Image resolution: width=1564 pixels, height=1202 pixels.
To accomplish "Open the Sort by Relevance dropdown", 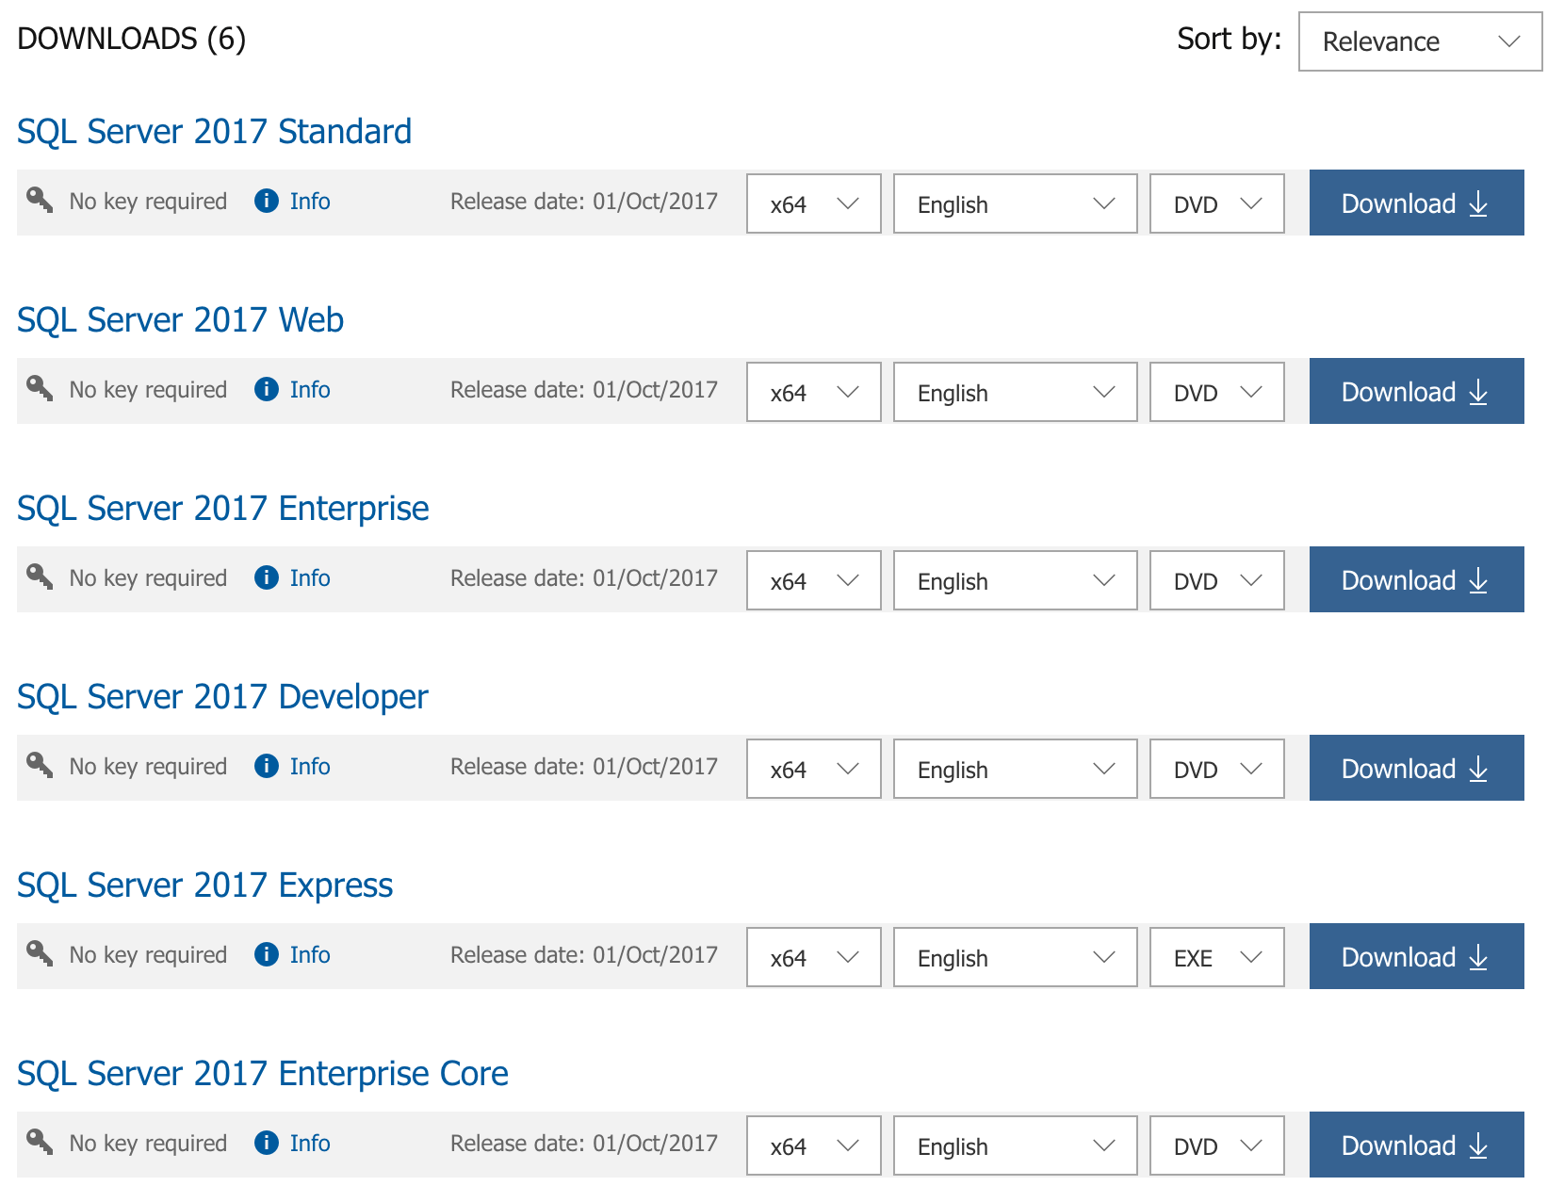I will pyautogui.click(x=1420, y=41).
